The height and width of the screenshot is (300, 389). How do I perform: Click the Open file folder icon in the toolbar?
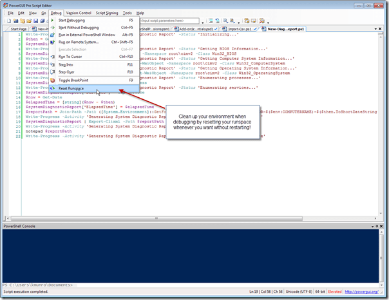[x=29, y=21]
